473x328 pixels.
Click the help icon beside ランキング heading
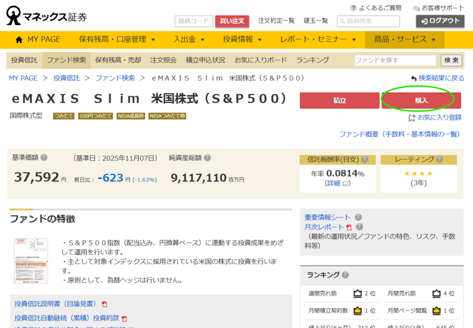(x=345, y=275)
